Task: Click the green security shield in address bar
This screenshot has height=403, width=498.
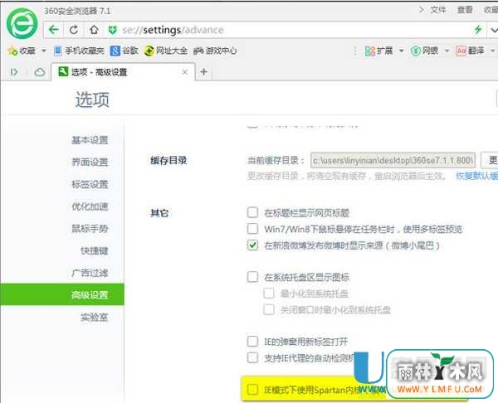Action: [x=112, y=30]
